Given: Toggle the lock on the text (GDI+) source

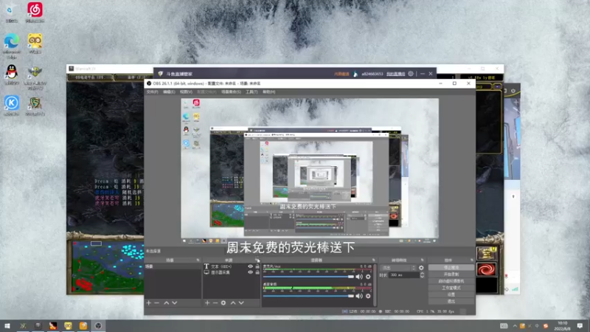Looking at the screenshot, I should coord(257,266).
